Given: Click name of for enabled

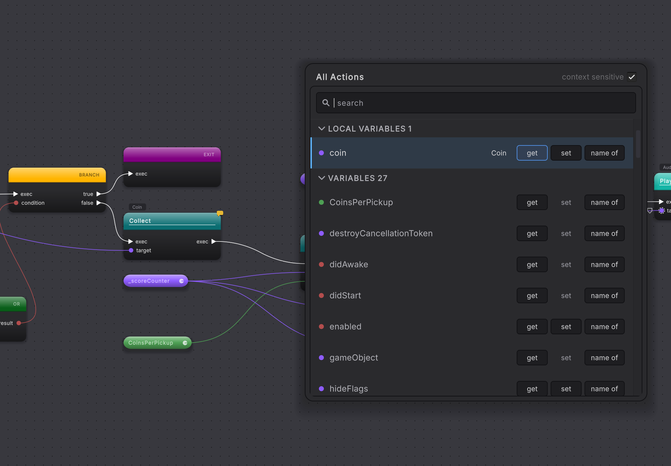Looking at the screenshot, I should [604, 327].
